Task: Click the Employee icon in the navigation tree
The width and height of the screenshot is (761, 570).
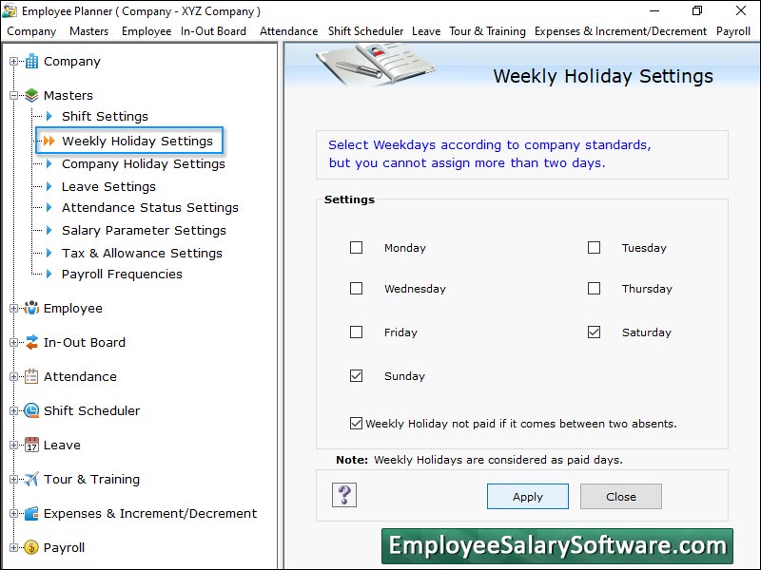Action: 31,308
